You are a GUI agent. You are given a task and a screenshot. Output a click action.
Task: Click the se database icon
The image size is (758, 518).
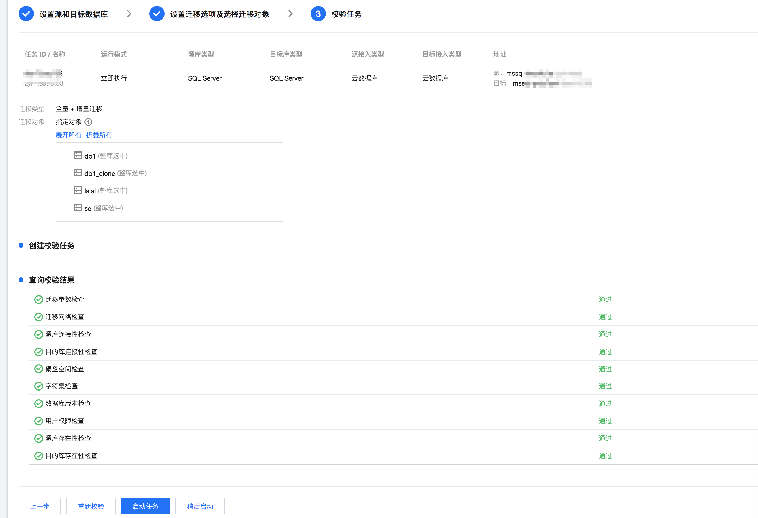click(78, 208)
